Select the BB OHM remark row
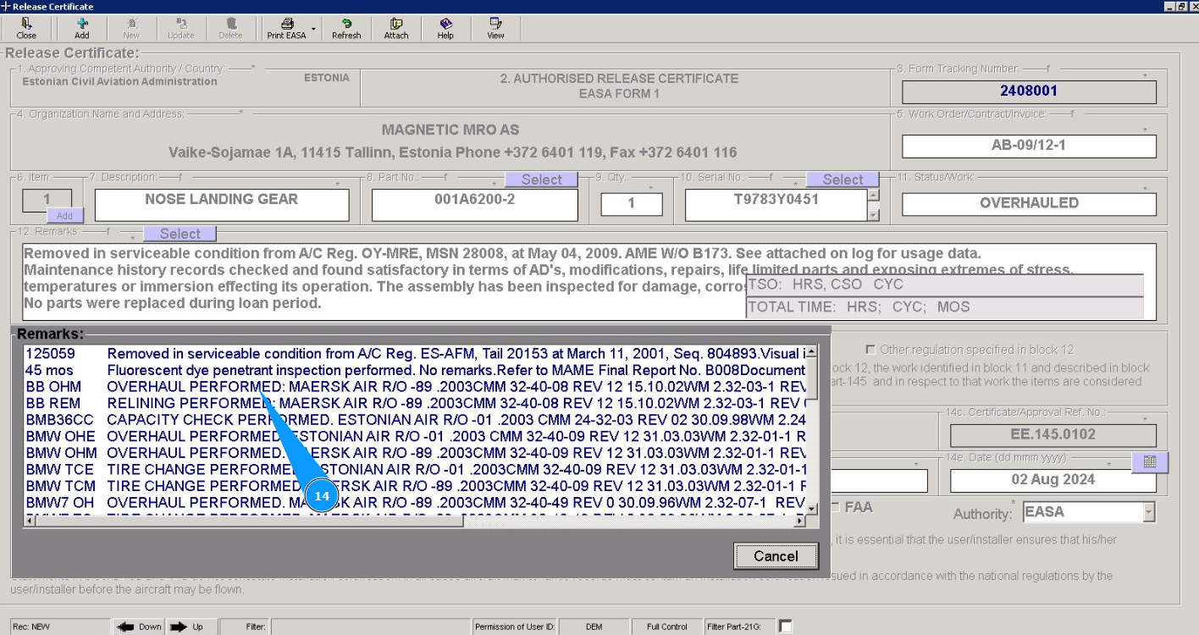Image resolution: width=1199 pixels, height=635 pixels. (415, 386)
